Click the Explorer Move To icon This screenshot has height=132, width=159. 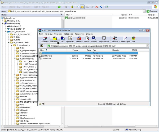pyautogui.click(x=88, y=7)
